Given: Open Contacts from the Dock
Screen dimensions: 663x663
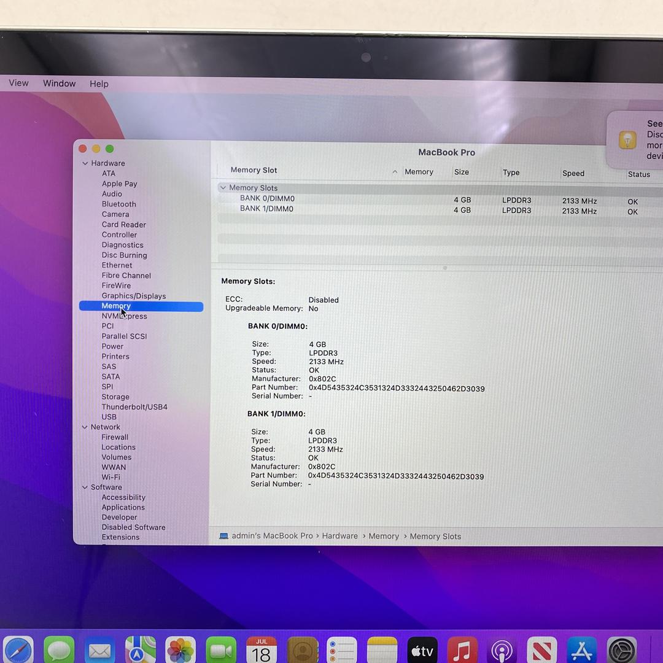Looking at the screenshot, I should tap(302, 650).
